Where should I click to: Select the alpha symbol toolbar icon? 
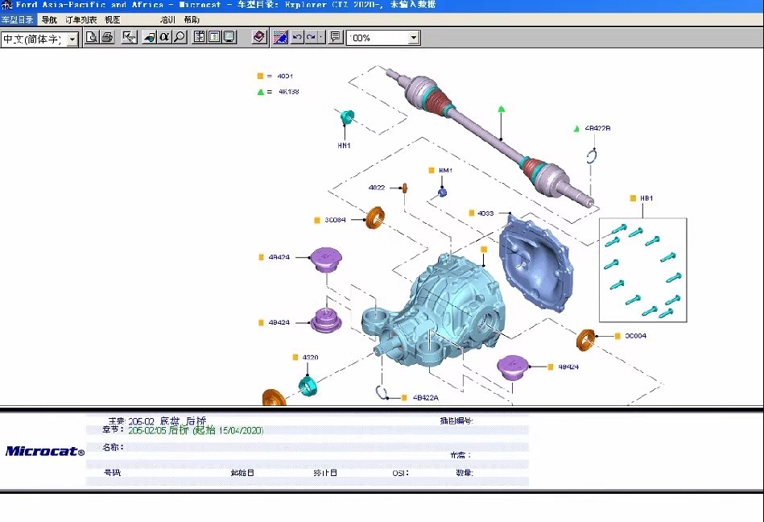(164, 37)
